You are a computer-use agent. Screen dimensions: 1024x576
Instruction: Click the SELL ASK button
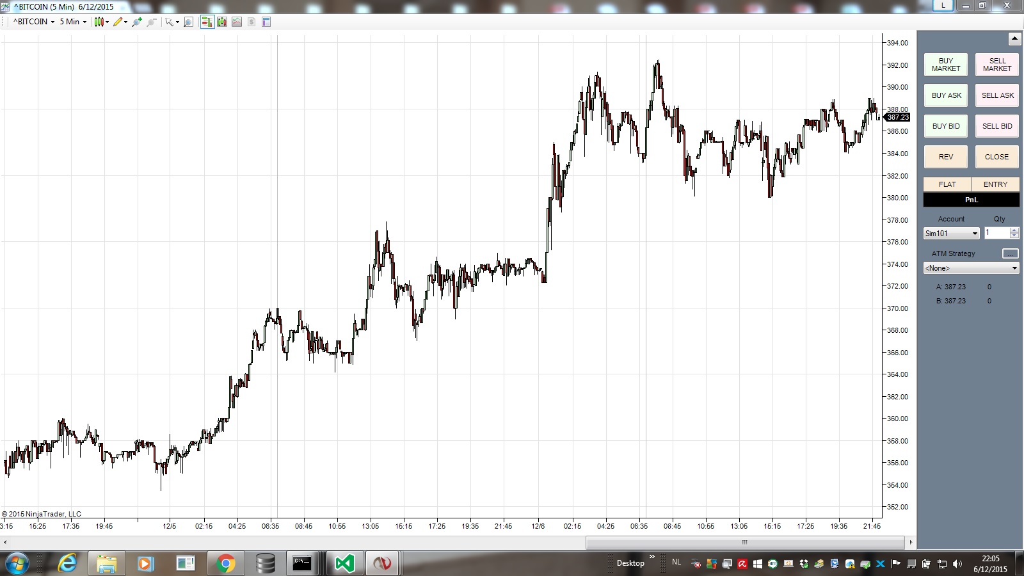(997, 95)
